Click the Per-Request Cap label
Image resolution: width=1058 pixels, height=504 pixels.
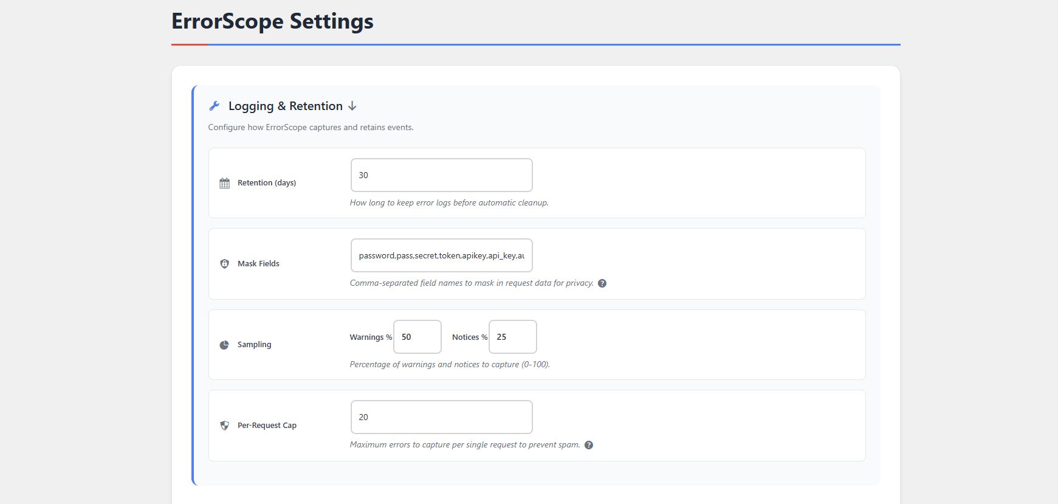pyautogui.click(x=267, y=426)
